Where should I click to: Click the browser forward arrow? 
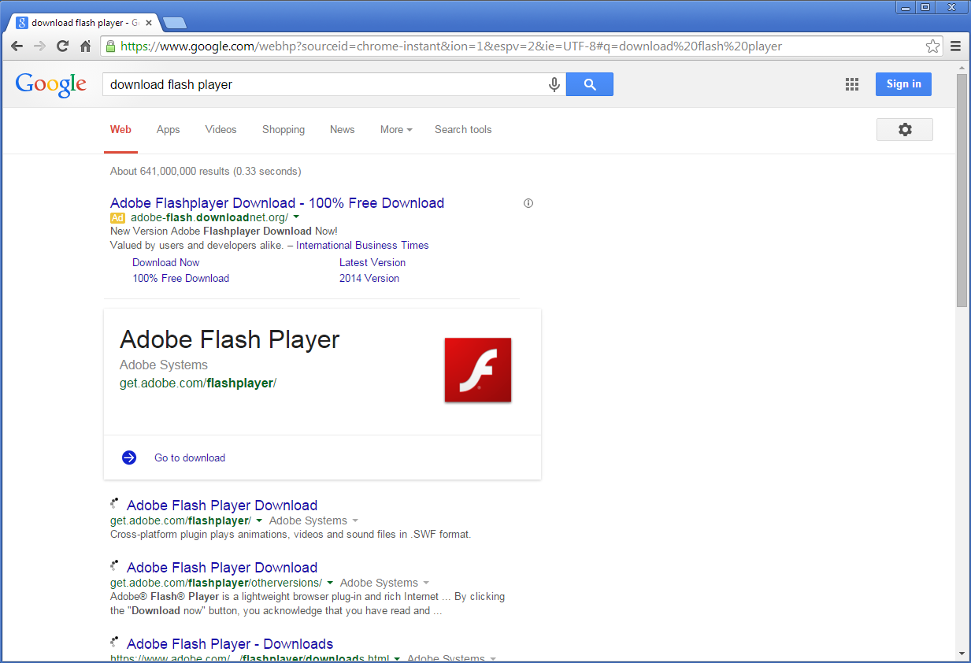[39, 46]
